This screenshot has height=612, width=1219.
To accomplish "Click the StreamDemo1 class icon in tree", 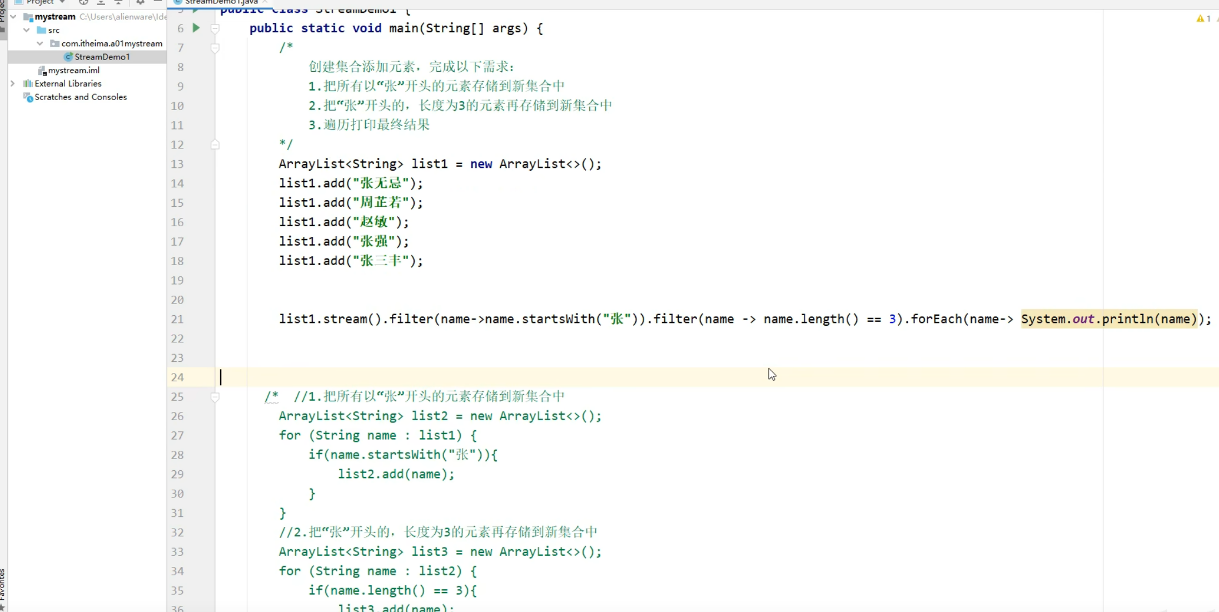I will (x=68, y=57).
